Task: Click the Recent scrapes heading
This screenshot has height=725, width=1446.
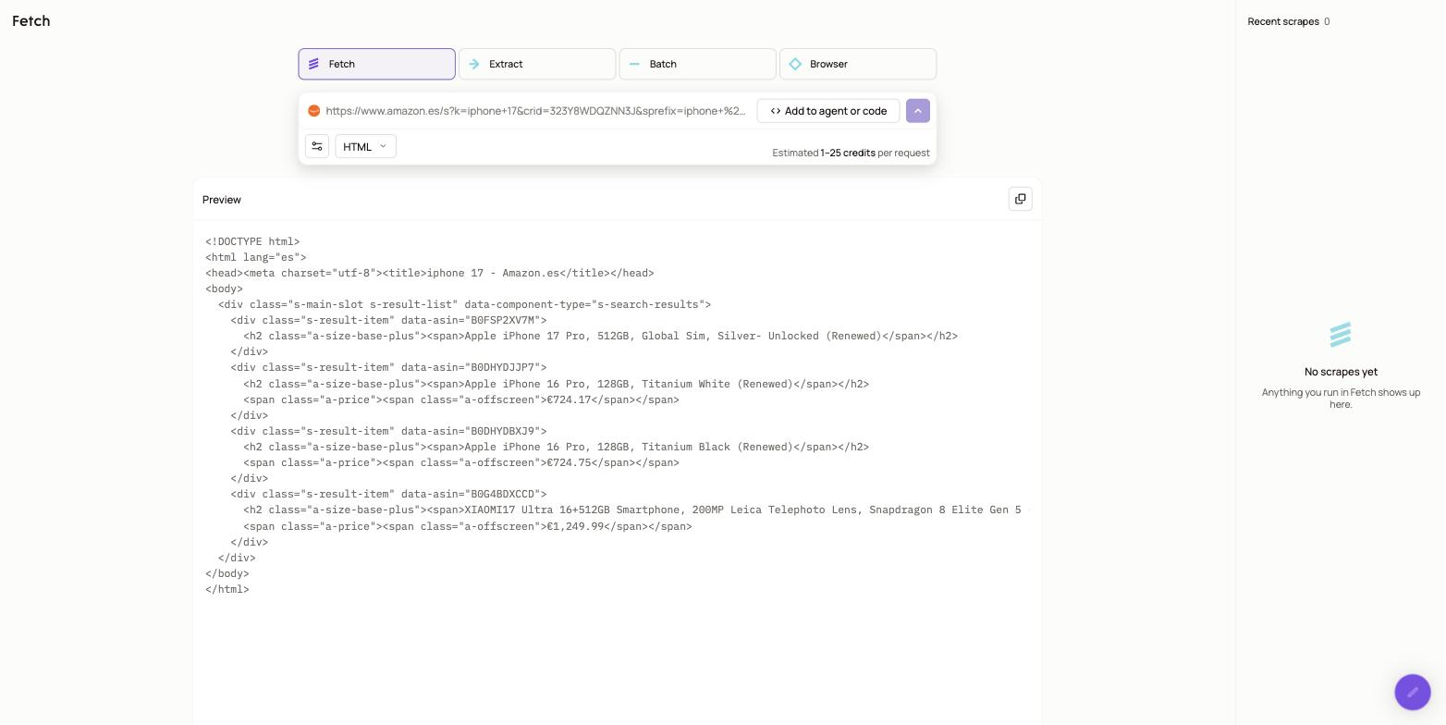Action: coord(1283,21)
